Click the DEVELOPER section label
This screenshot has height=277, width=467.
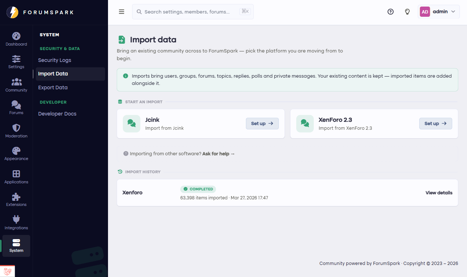pyautogui.click(x=53, y=102)
